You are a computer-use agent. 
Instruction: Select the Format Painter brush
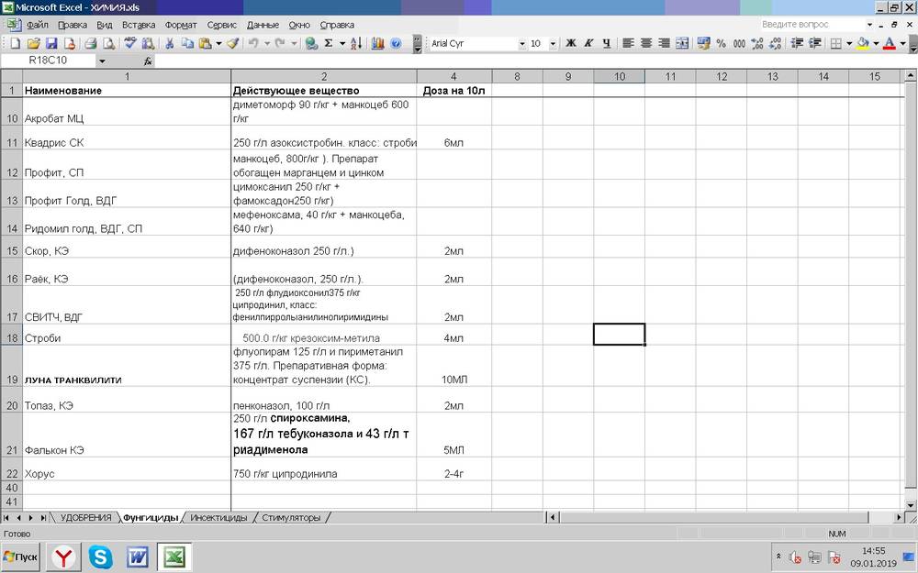click(x=233, y=43)
